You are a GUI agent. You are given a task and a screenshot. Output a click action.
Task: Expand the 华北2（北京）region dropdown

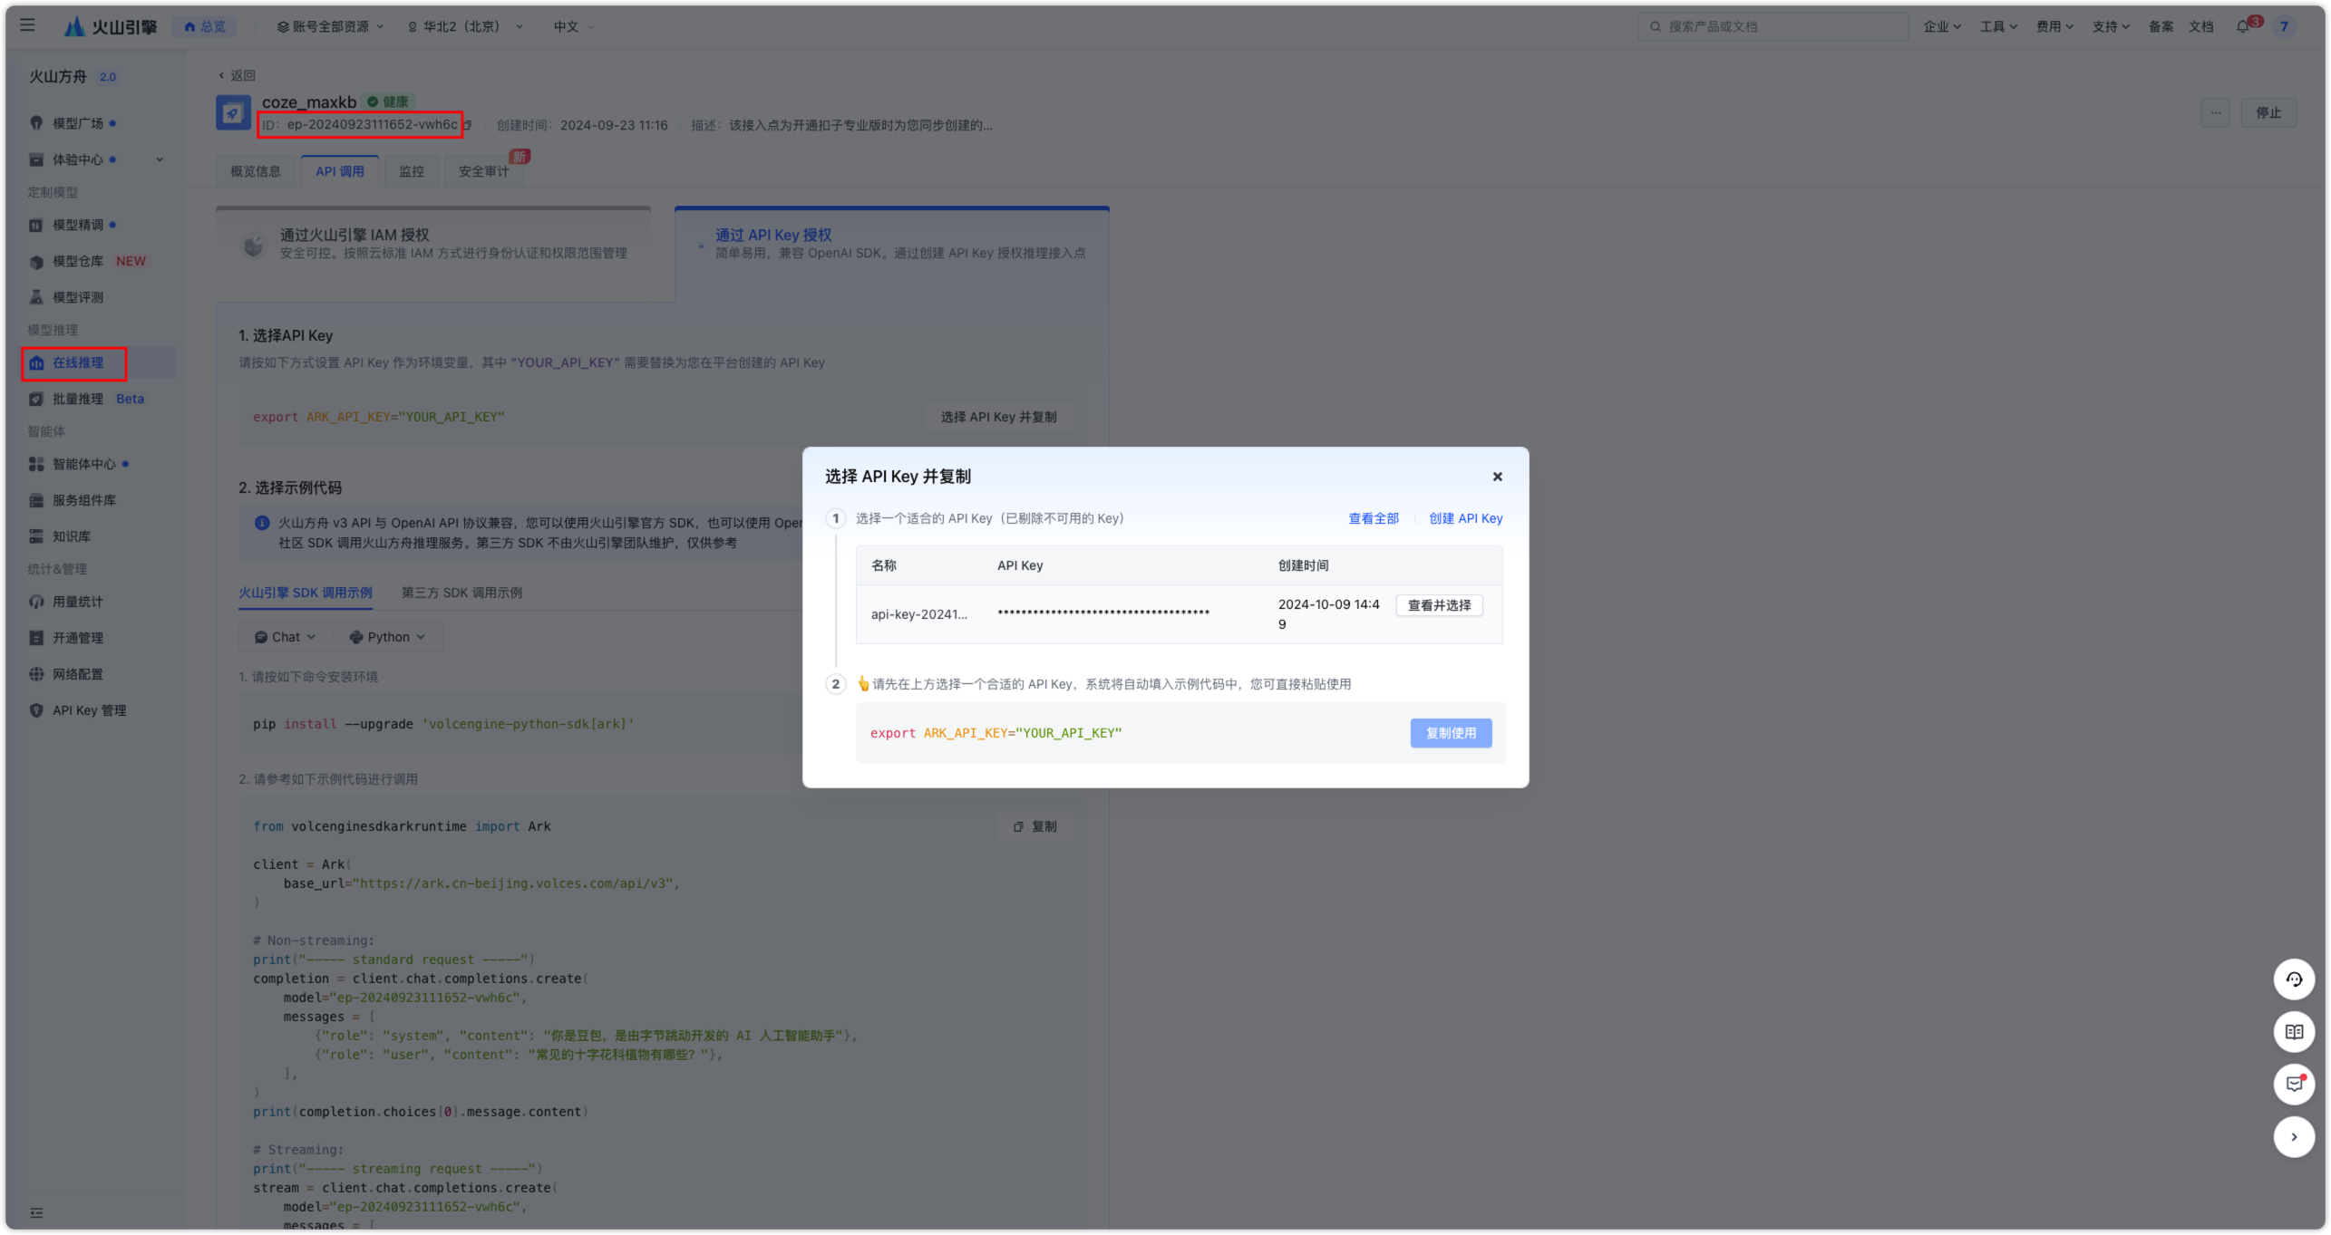tap(463, 26)
